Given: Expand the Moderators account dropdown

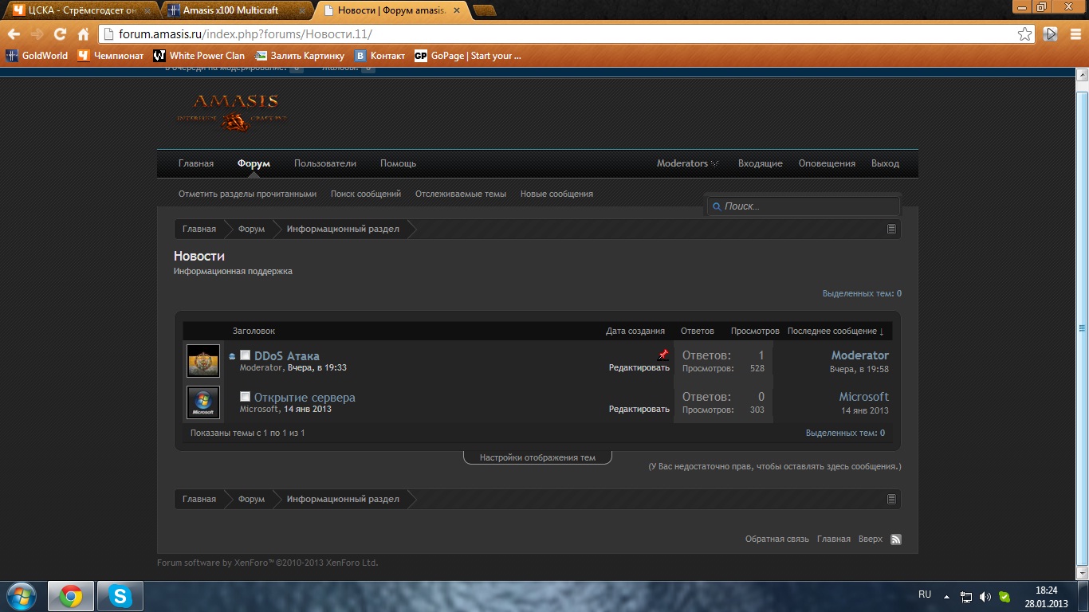Looking at the screenshot, I should [x=687, y=163].
